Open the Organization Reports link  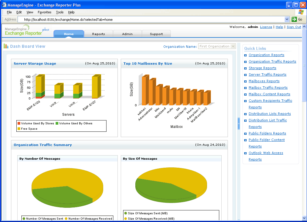pos(267,55)
